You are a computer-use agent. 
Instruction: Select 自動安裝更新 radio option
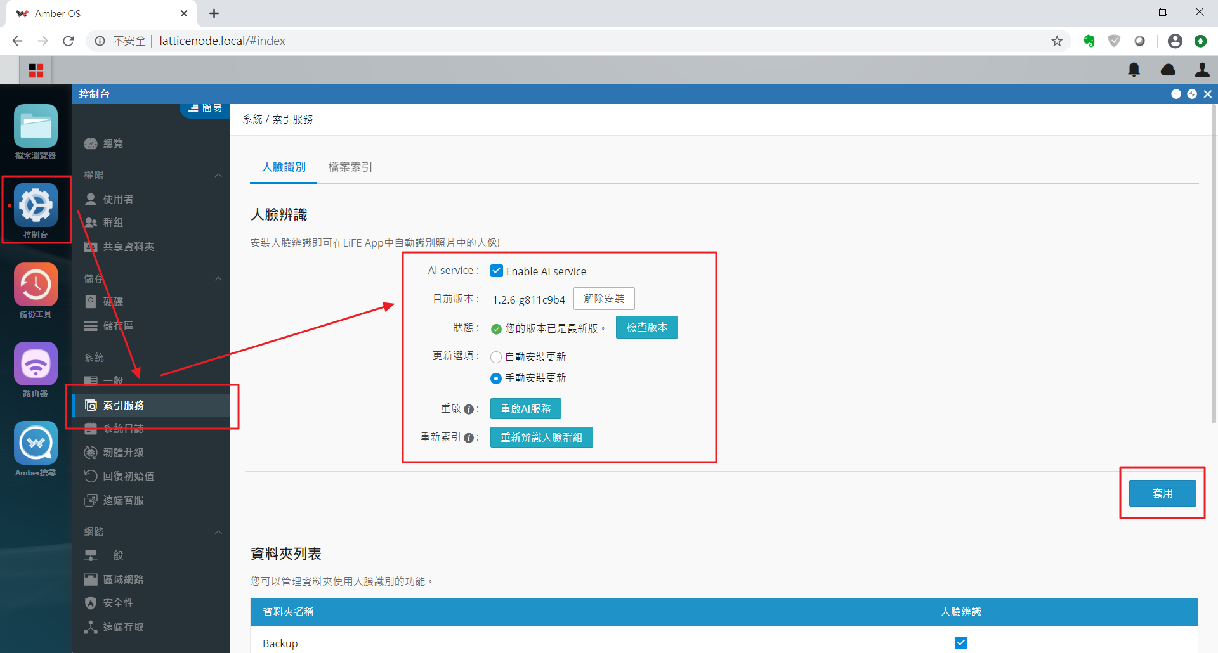(x=496, y=358)
